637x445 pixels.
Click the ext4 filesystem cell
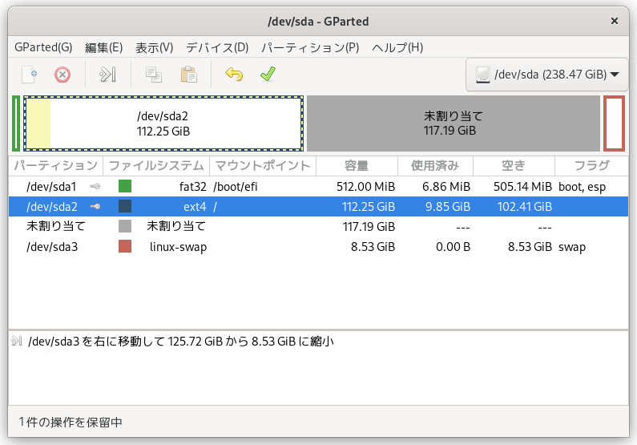195,206
